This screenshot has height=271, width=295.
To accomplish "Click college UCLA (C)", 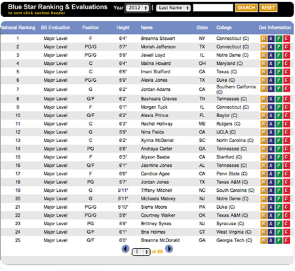I will pyautogui.click(x=226, y=132).
